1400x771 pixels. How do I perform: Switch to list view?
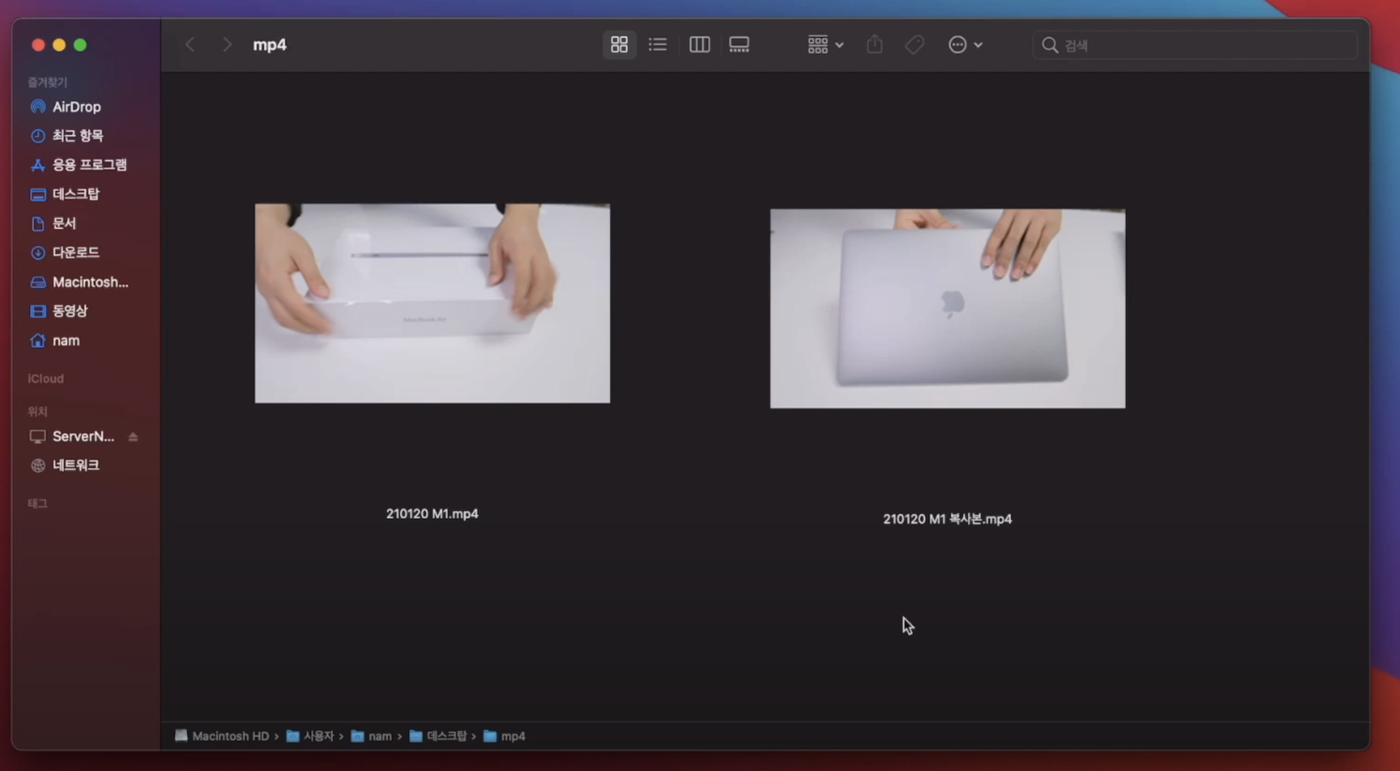657,44
